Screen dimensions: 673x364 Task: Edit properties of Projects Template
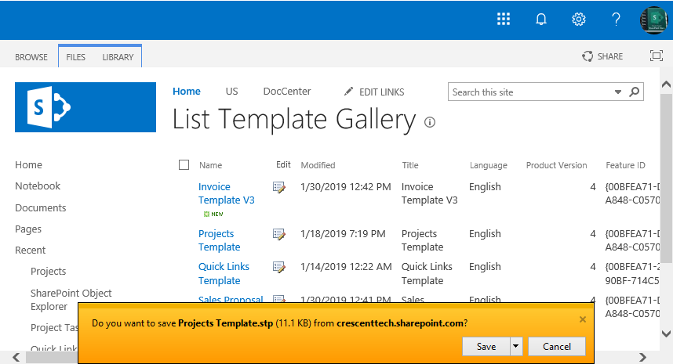279,234
